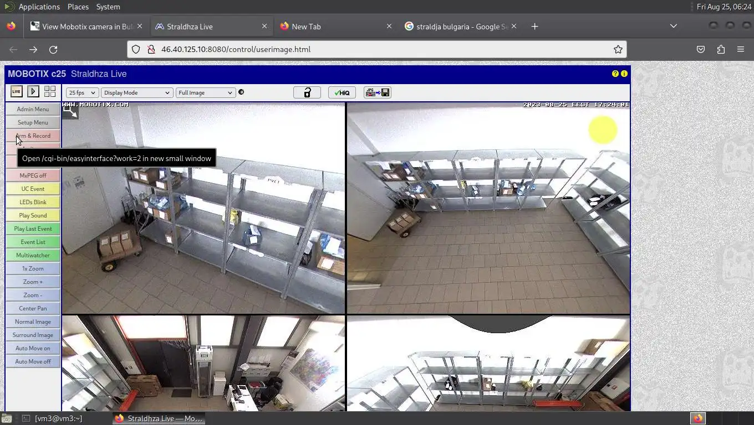Open the Multiwatcher button
Screen dimensions: 754x425
pos(33,255)
